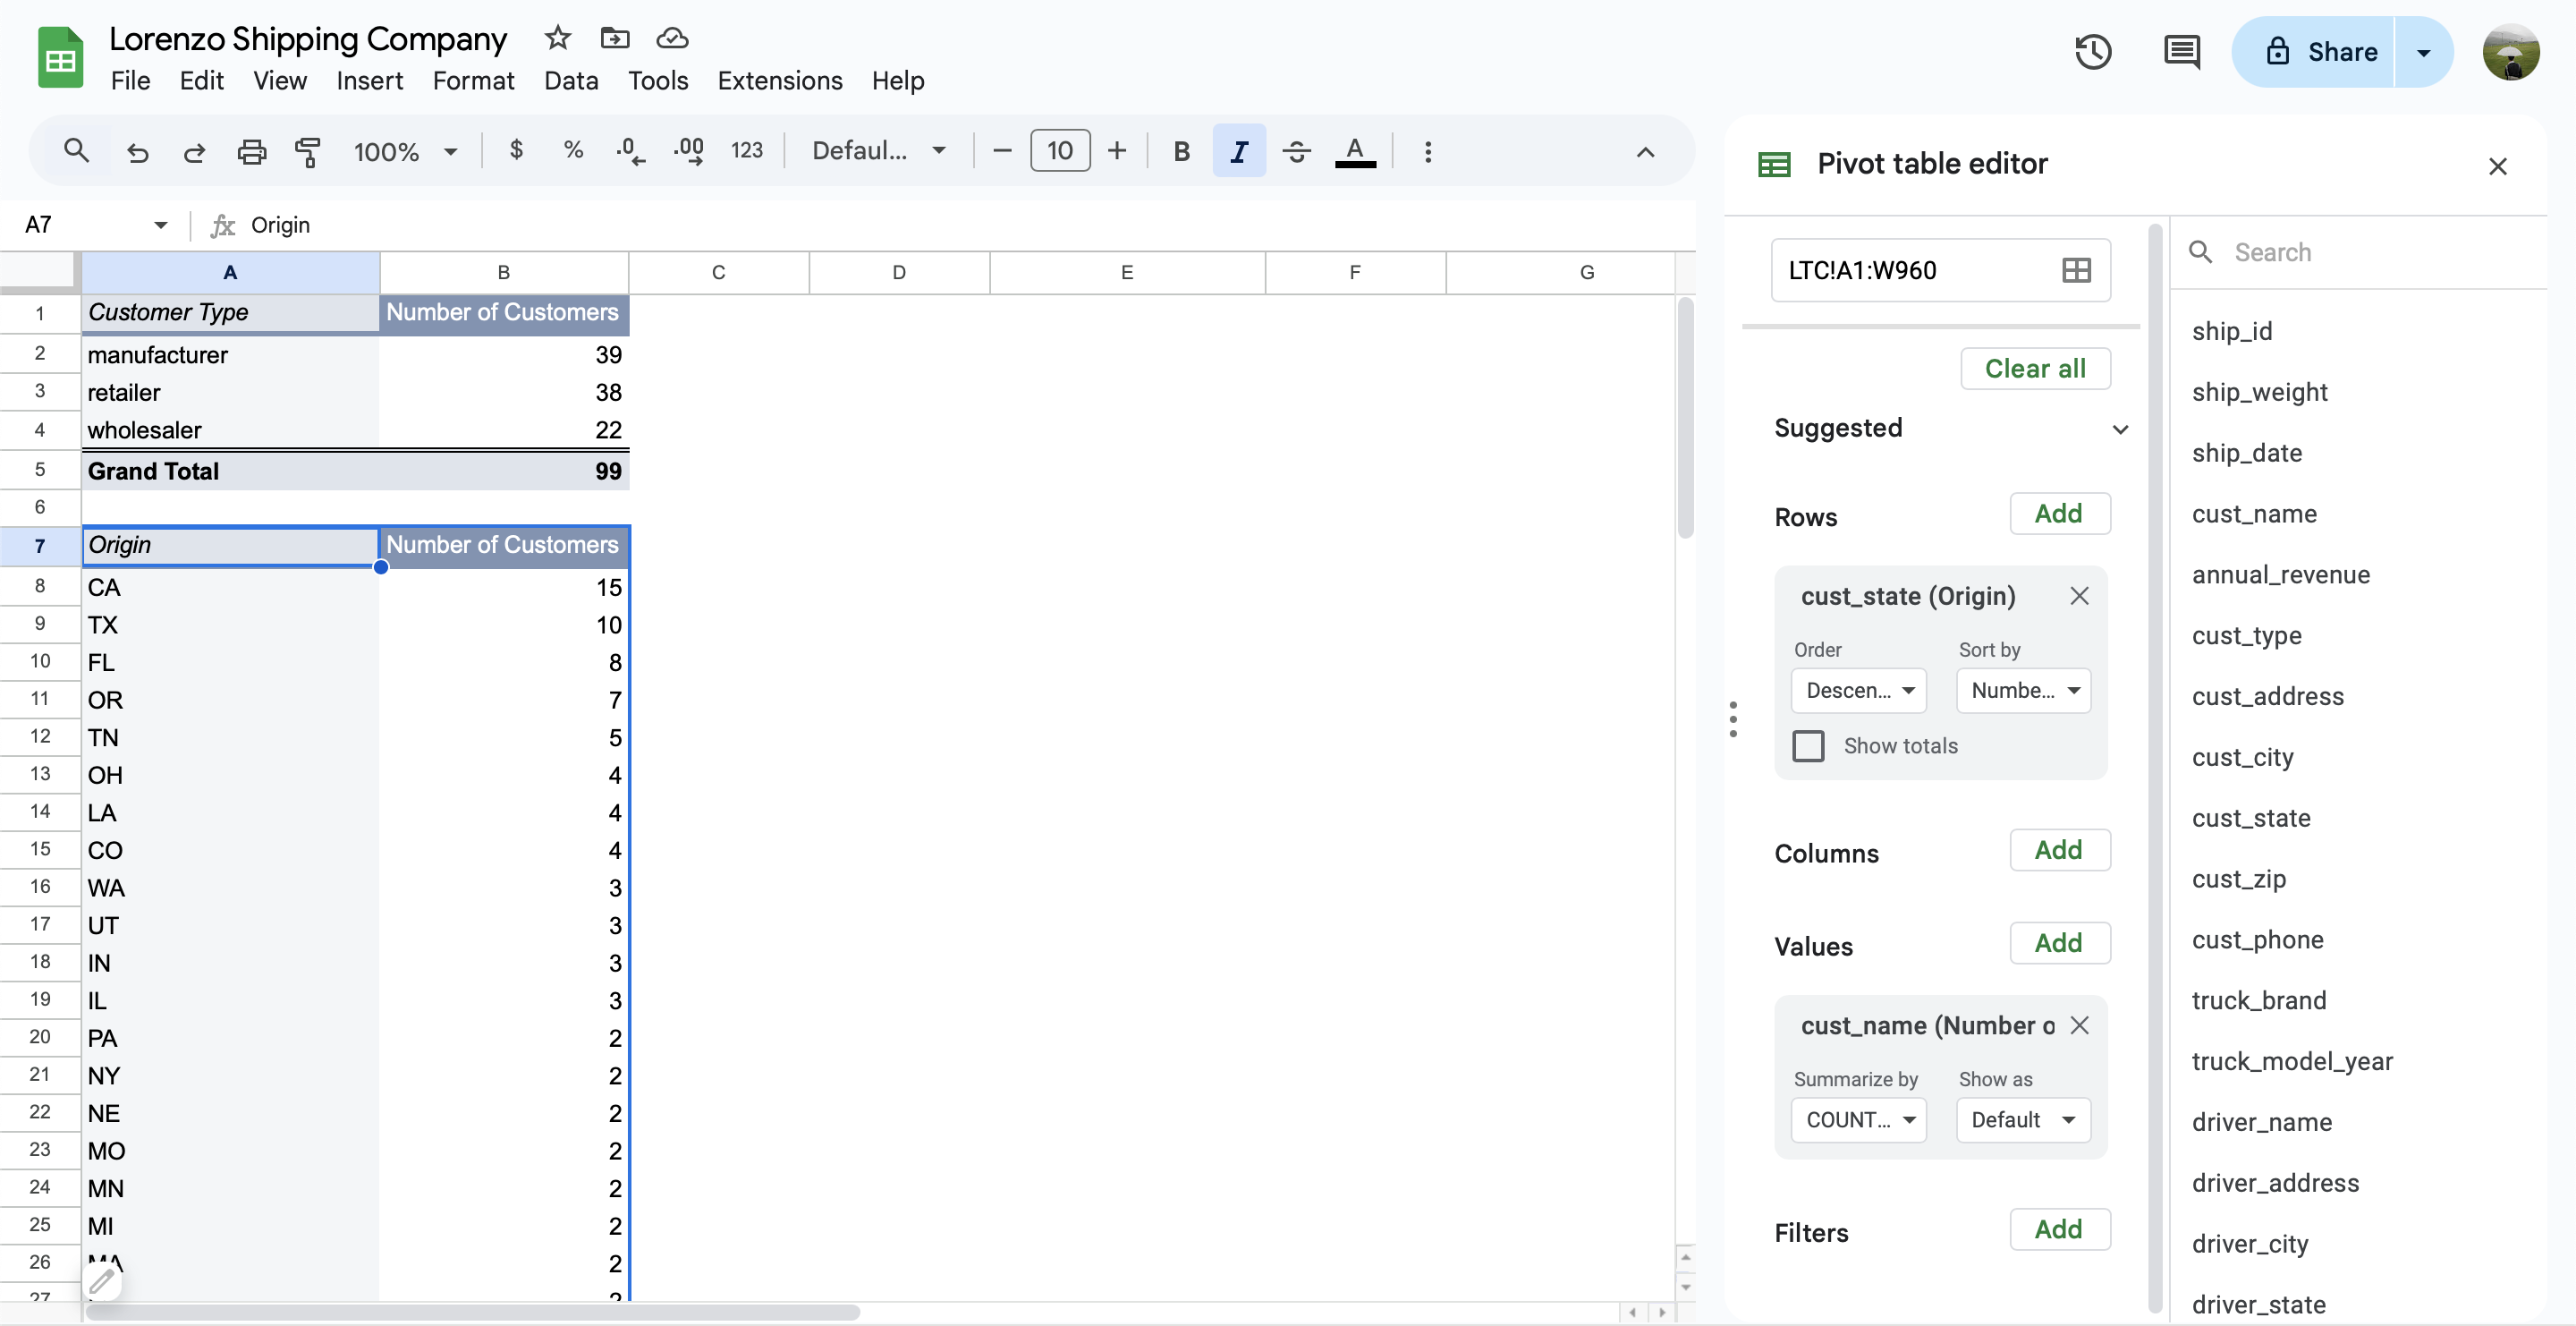The height and width of the screenshot is (1326, 2576).
Task: Enable the Show totals checkbox
Action: [x=1808, y=746]
